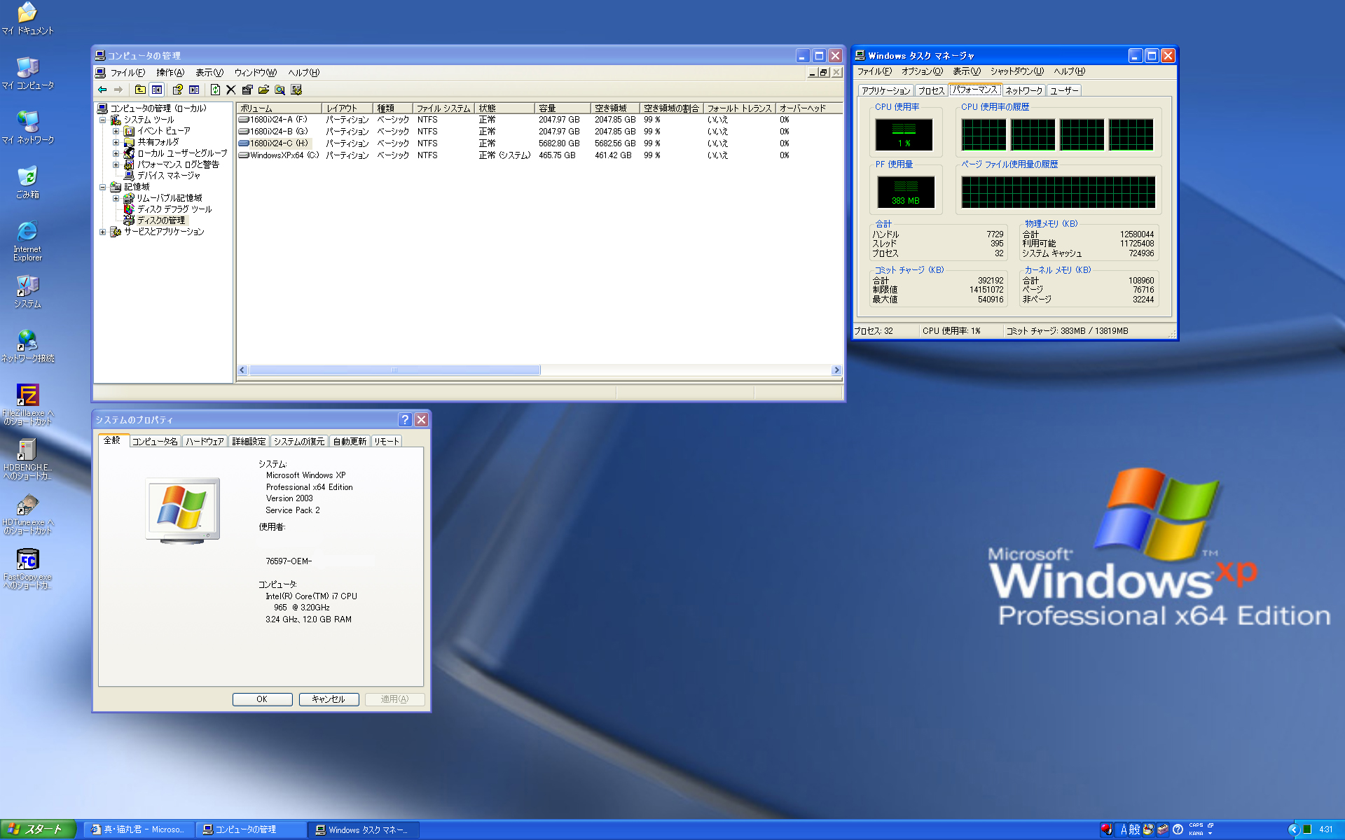
Task: Open the 操作(A) menu in Computer Management
Action: 170,73
